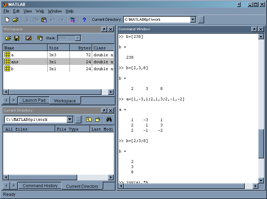Click the title bar dropdown arrow button
The image size is (267, 199).
239,5
